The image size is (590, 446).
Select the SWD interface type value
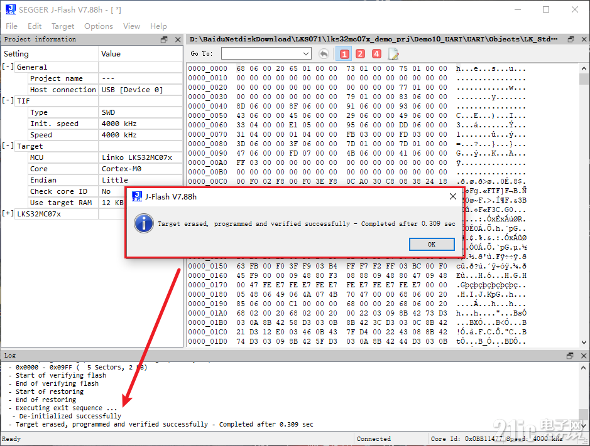point(108,112)
